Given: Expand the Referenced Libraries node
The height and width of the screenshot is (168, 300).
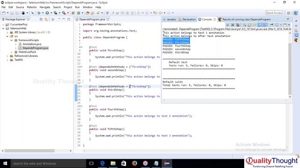Looking at the screenshot, I should [7, 56].
